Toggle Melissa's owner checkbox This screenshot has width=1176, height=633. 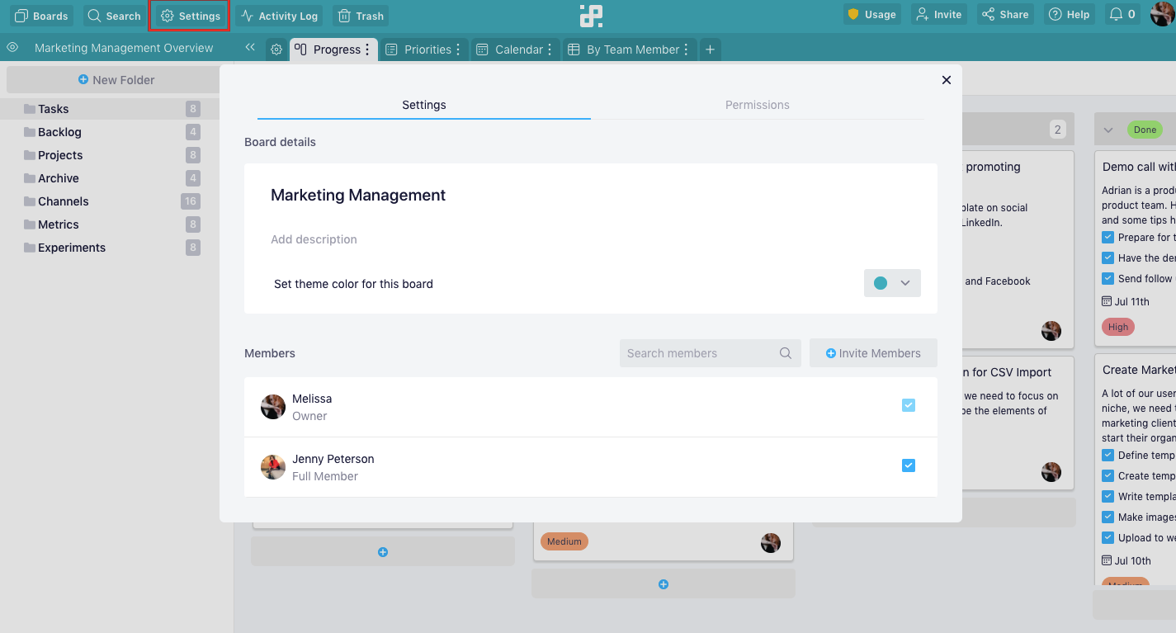coord(909,405)
